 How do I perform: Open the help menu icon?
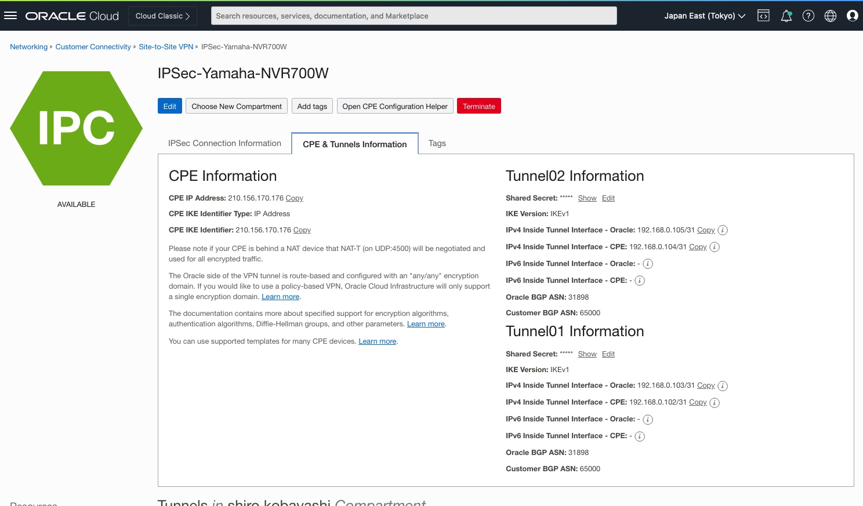pos(808,16)
